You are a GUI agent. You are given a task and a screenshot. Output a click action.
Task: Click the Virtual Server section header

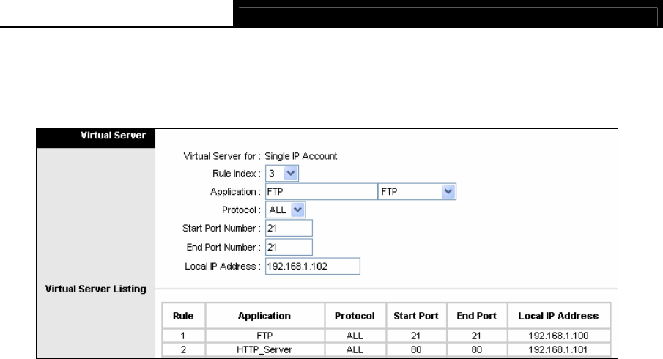click(x=95, y=138)
